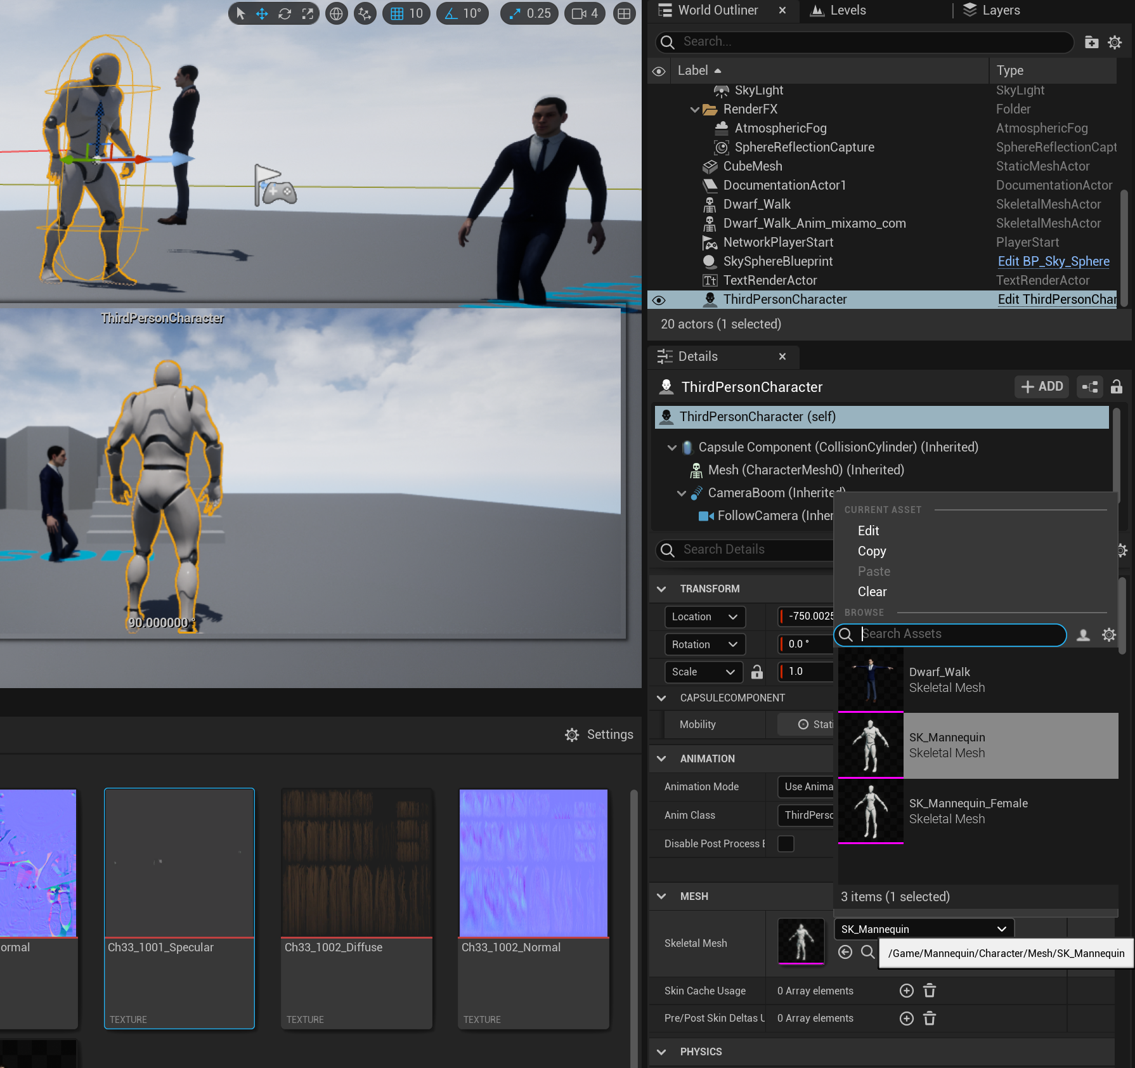Collapse the RenderFX folder
Viewport: 1135px width, 1068px height.
pyautogui.click(x=695, y=110)
